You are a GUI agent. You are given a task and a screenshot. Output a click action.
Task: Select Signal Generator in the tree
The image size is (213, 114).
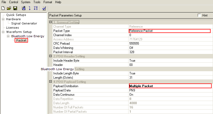(24, 23)
